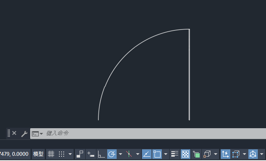The height and width of the screenshot is (161, 266).
Task: Toggle isometric drafting icon
Action: (x=129, y=154)
